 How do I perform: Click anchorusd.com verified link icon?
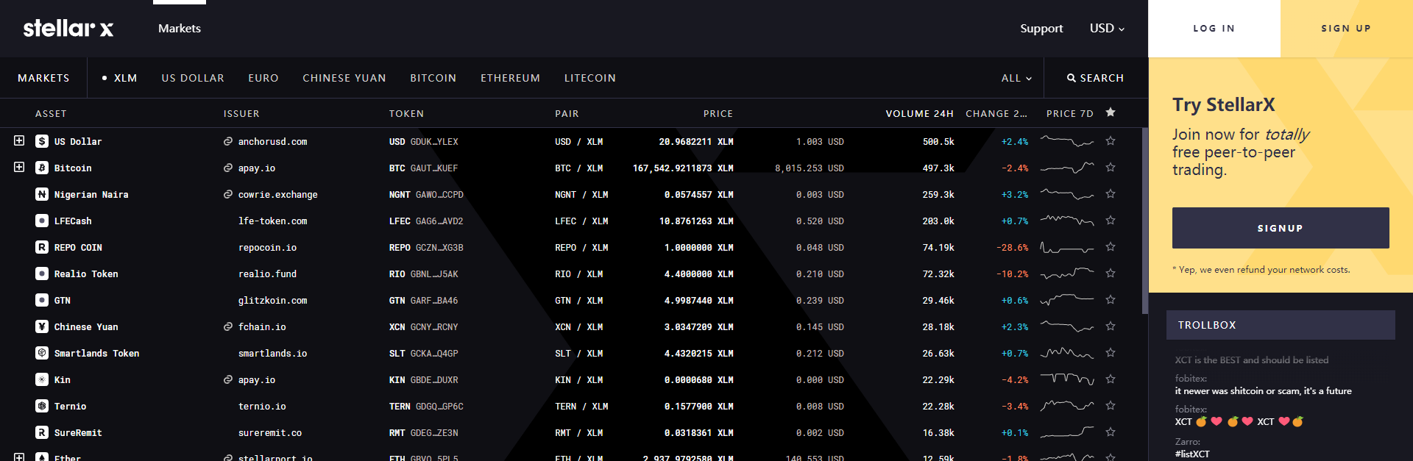[228, 141]
